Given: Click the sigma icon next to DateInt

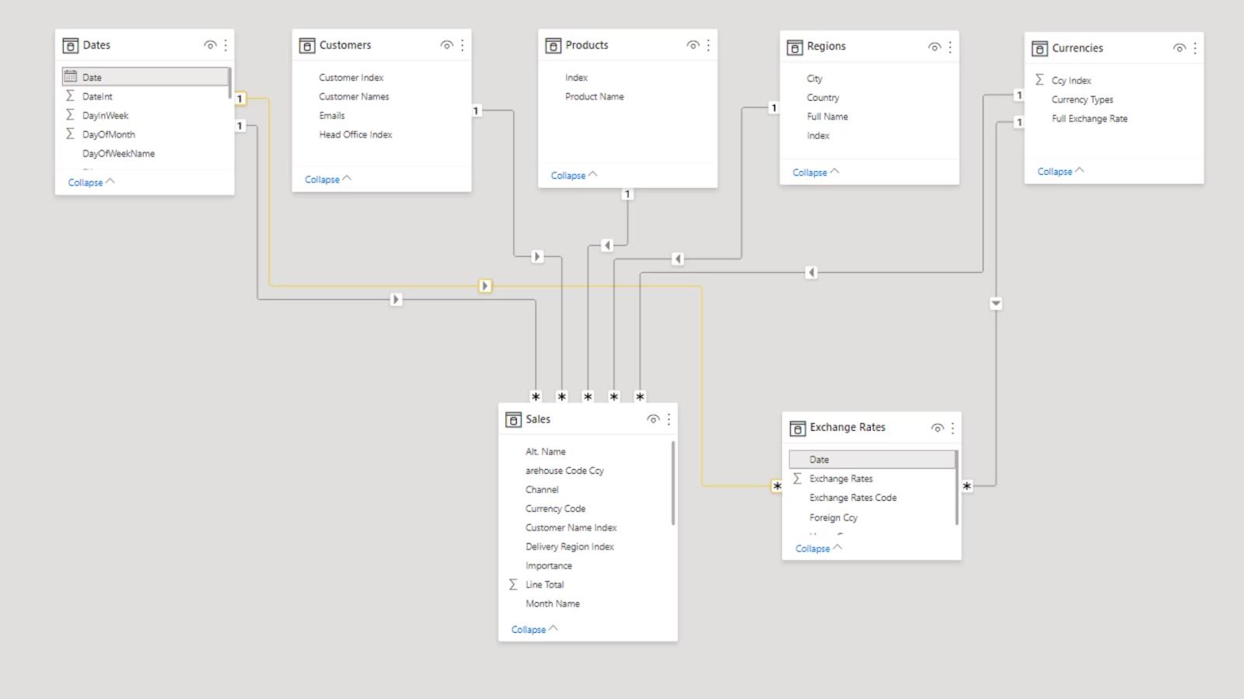Looking at the screenshot, I should (x=70, y=96).
